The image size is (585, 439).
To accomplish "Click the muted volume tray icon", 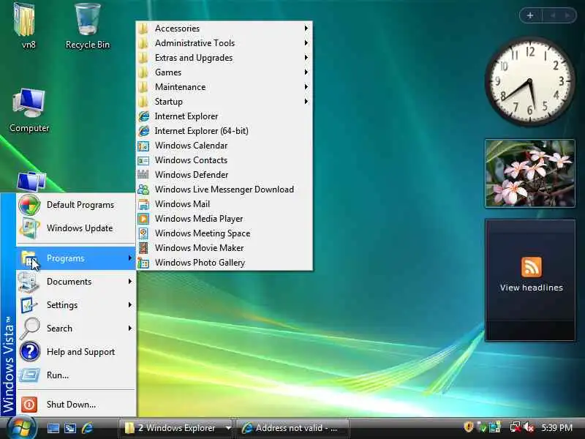I will (528, 427).
